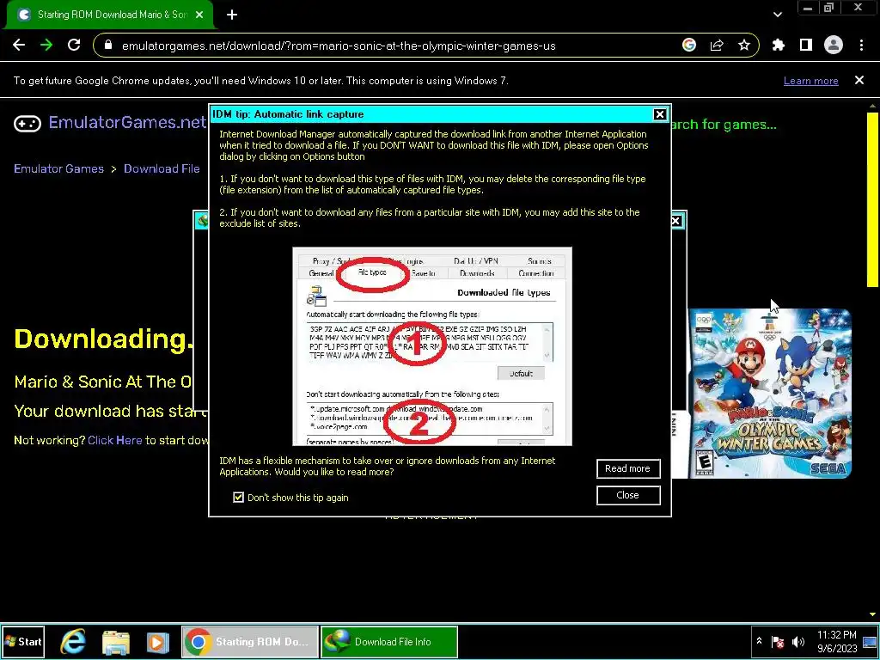This screenshot has height=660, width=880.
Task: Dismiss the Chrome update notification bar
Action: pos(859,80)
